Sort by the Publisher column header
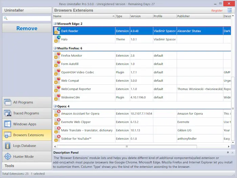Image resolution: width=237 pixels, height=178 pixels. click(x=200, y=16)
